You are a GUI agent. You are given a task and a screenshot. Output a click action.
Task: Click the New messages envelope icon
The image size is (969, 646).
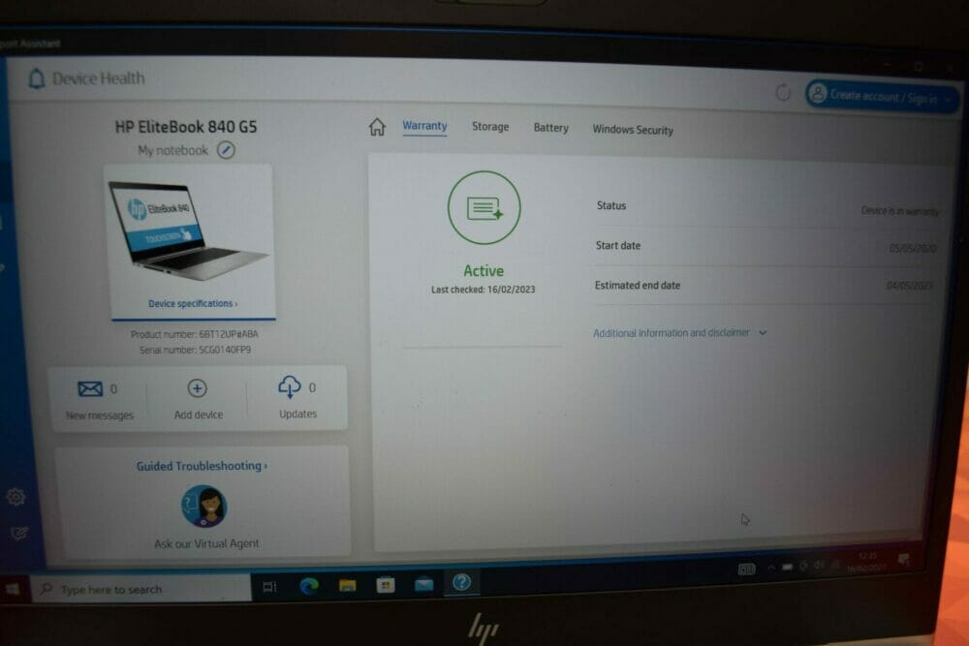point(90,389)
